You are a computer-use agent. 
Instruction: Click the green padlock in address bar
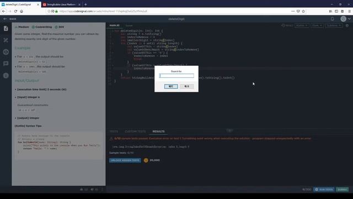click(56, 11)
